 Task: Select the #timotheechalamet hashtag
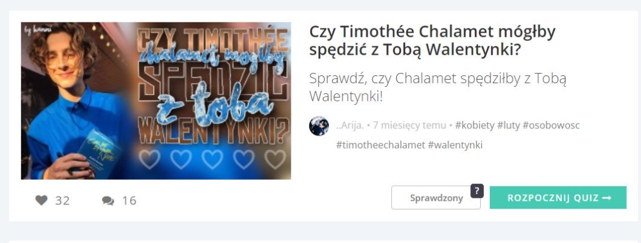pyautogui.click(x=380, y=145)
